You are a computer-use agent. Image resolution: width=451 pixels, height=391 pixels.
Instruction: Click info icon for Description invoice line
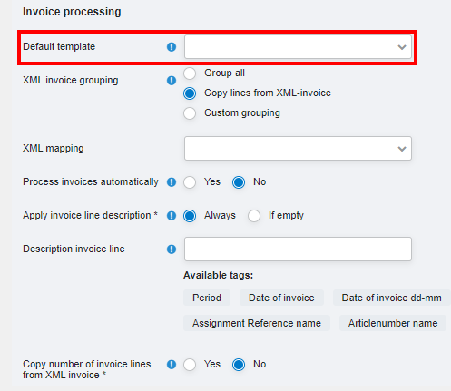coord(172,249)
